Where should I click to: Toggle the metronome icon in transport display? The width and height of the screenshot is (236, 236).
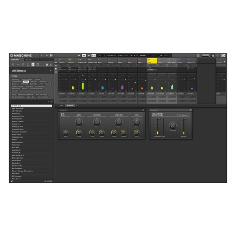(x=105, y=55)
